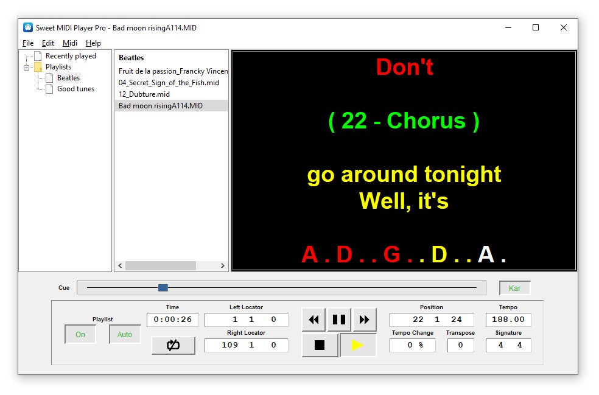Open the Edit menu
This screenshot has width=599, height=395.
click(x=47, y=43)
